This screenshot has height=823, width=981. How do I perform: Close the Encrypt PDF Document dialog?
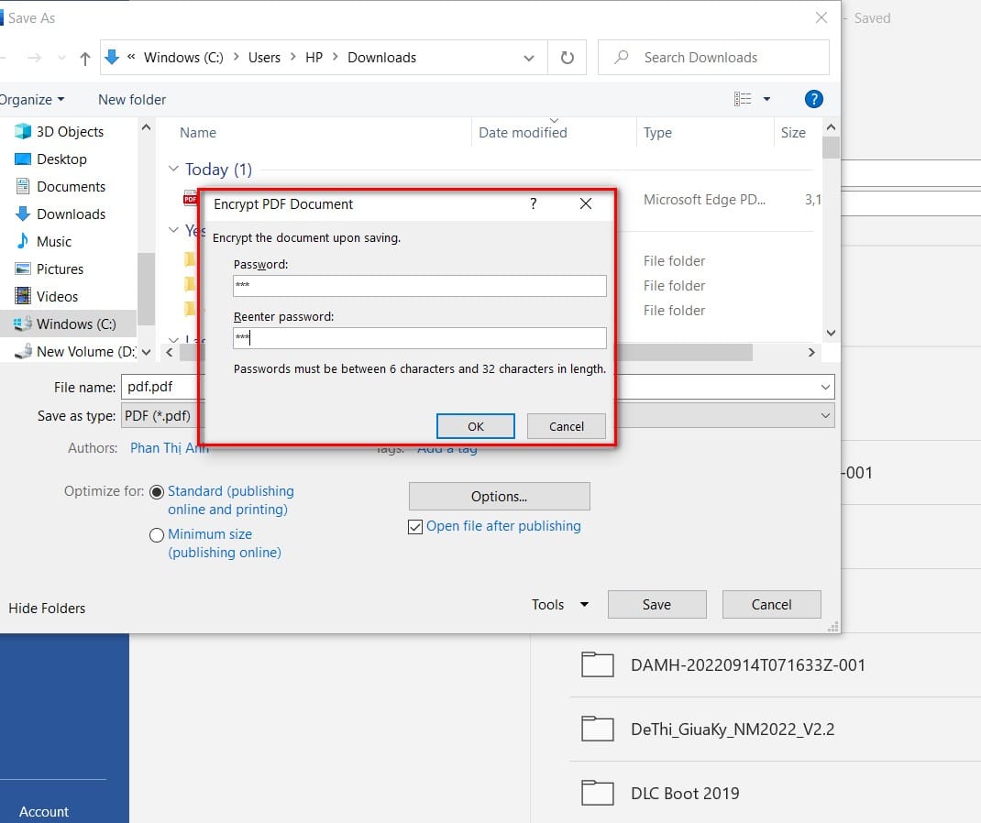pos(586,203)
